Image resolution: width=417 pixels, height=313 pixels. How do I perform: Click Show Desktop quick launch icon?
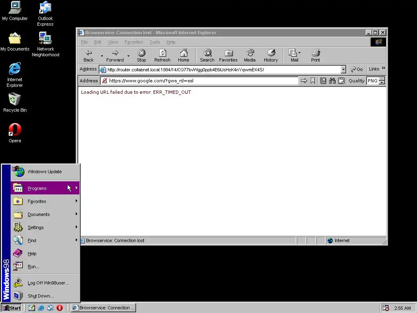(x=32, y=308)
